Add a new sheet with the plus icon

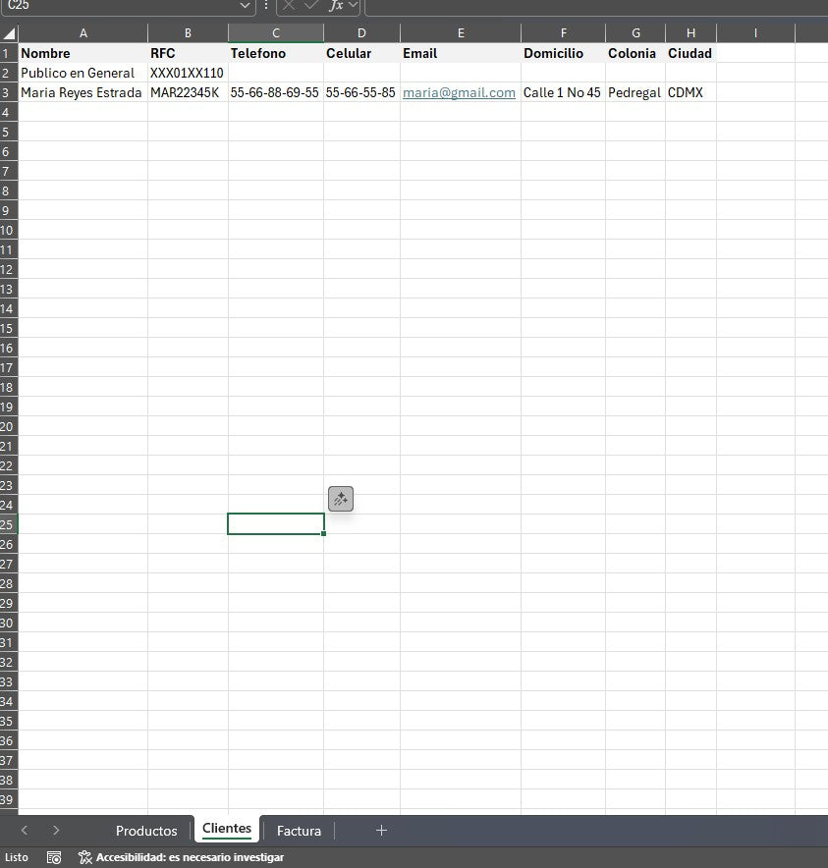tap(381, 831)
